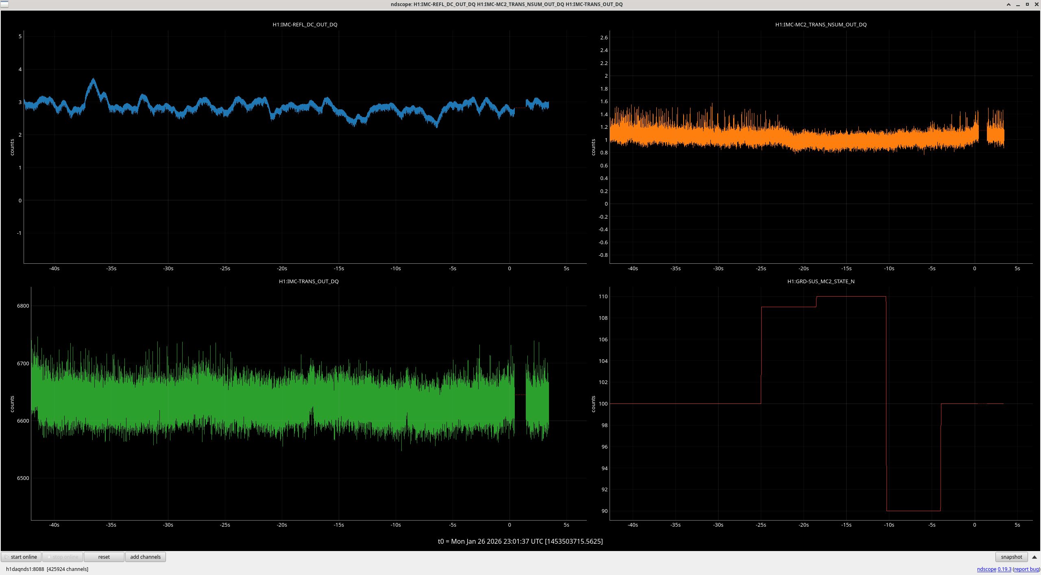
Task: Close the ndscope window
Action: (x=1036, y=4)
